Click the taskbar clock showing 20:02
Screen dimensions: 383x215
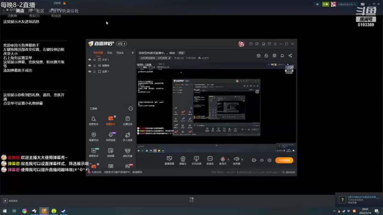pos(365,211)
